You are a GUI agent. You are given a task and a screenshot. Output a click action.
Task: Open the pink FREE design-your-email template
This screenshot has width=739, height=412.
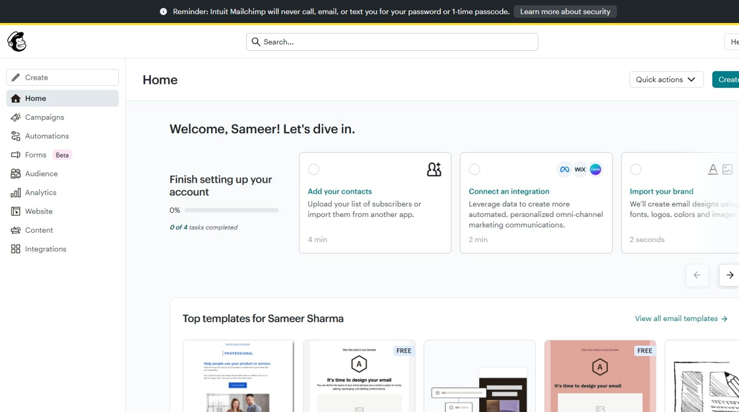pyautogui.click(x=600, y=376)
